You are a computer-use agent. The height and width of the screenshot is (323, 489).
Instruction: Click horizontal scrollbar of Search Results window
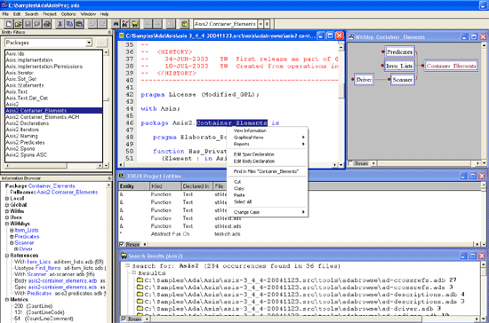(311, 319)
